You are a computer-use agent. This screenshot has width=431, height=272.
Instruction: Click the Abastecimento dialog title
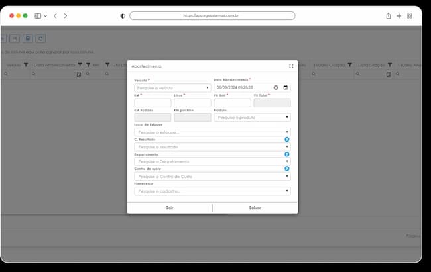coord(147,66)
